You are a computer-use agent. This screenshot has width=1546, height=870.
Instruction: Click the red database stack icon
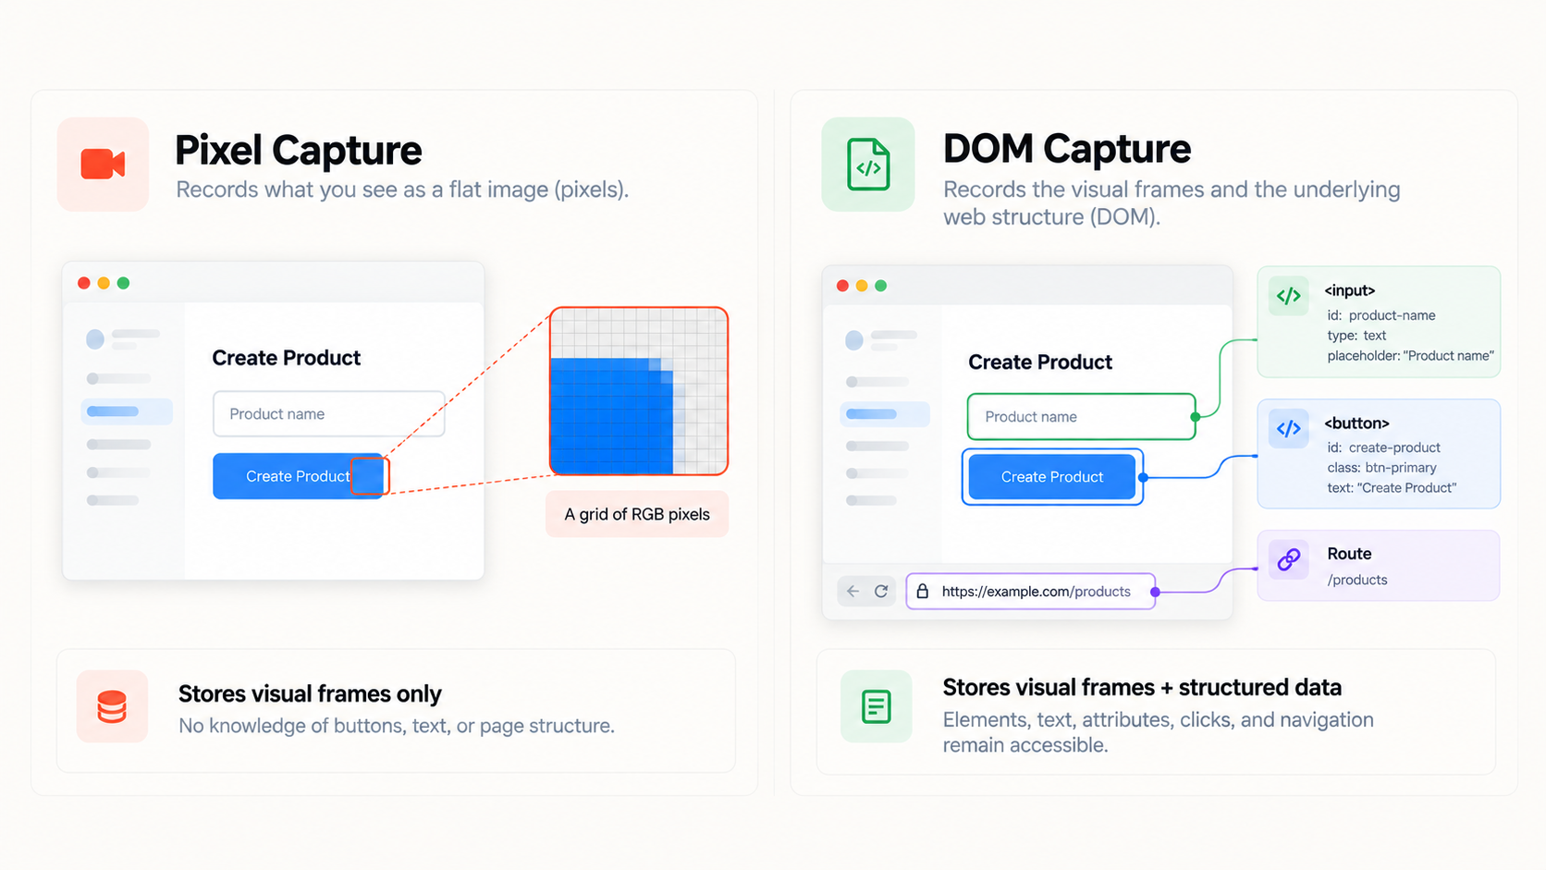point(112,706)
